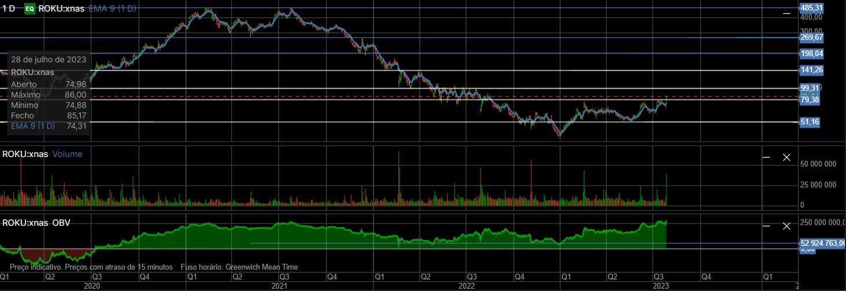Select the 51,16 support line label
This screenshot has width=846, height=291.
(809, 122)
